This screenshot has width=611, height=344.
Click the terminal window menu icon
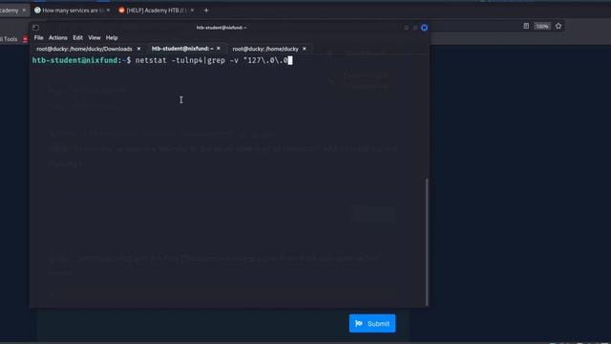pyautogui.click(x=35, y=28)
